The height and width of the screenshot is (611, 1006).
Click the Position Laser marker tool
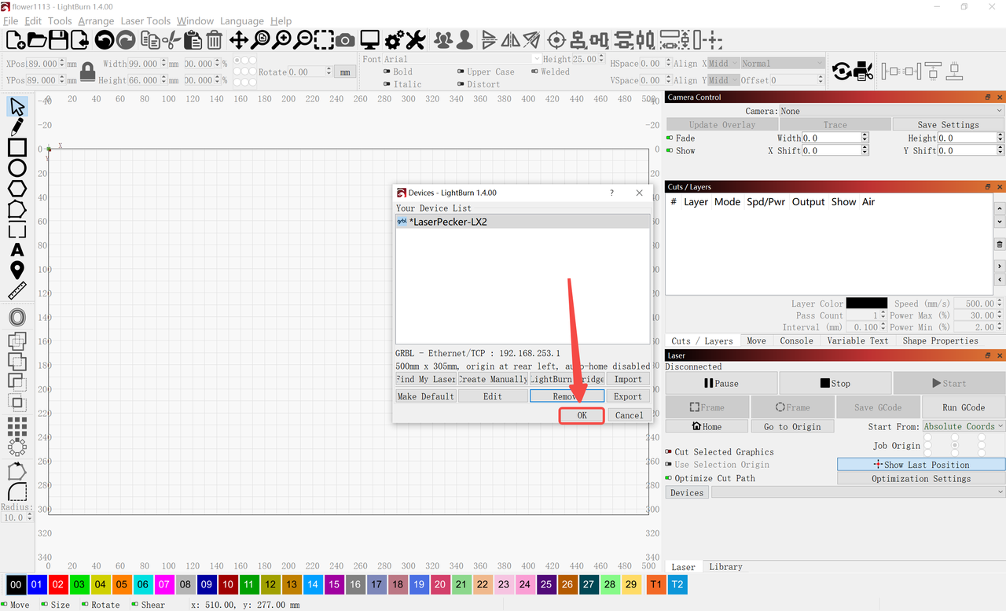pyautogui.click(x=17, y=271)
